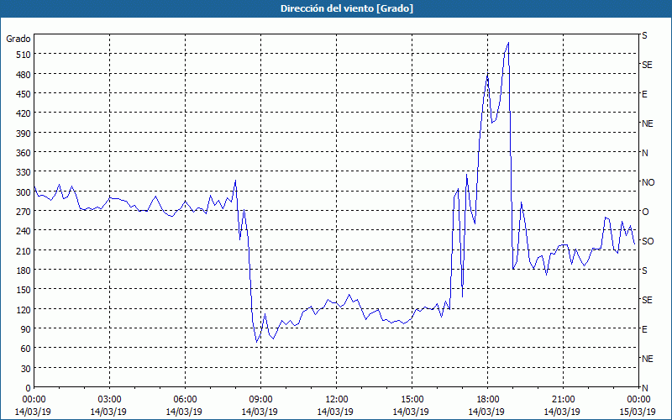Select the 390 y-axis value

tap(24, 134)
